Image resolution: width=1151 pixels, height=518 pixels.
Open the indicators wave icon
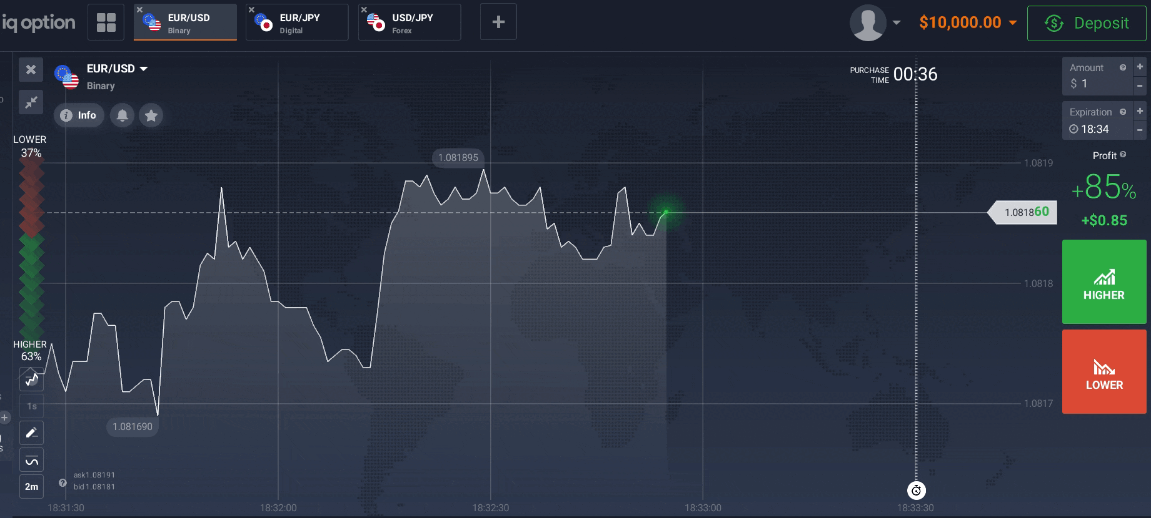pyautogui.click(x=31, y=461)
